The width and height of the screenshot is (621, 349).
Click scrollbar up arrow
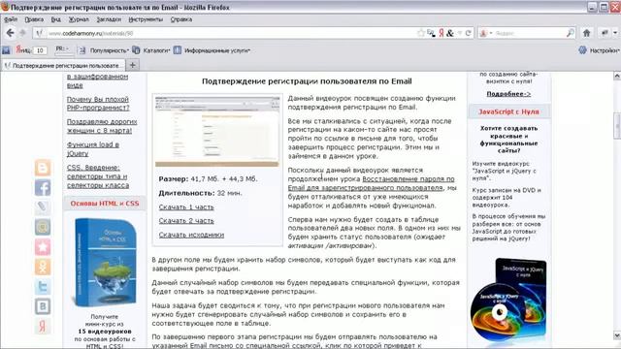(617, 76)
